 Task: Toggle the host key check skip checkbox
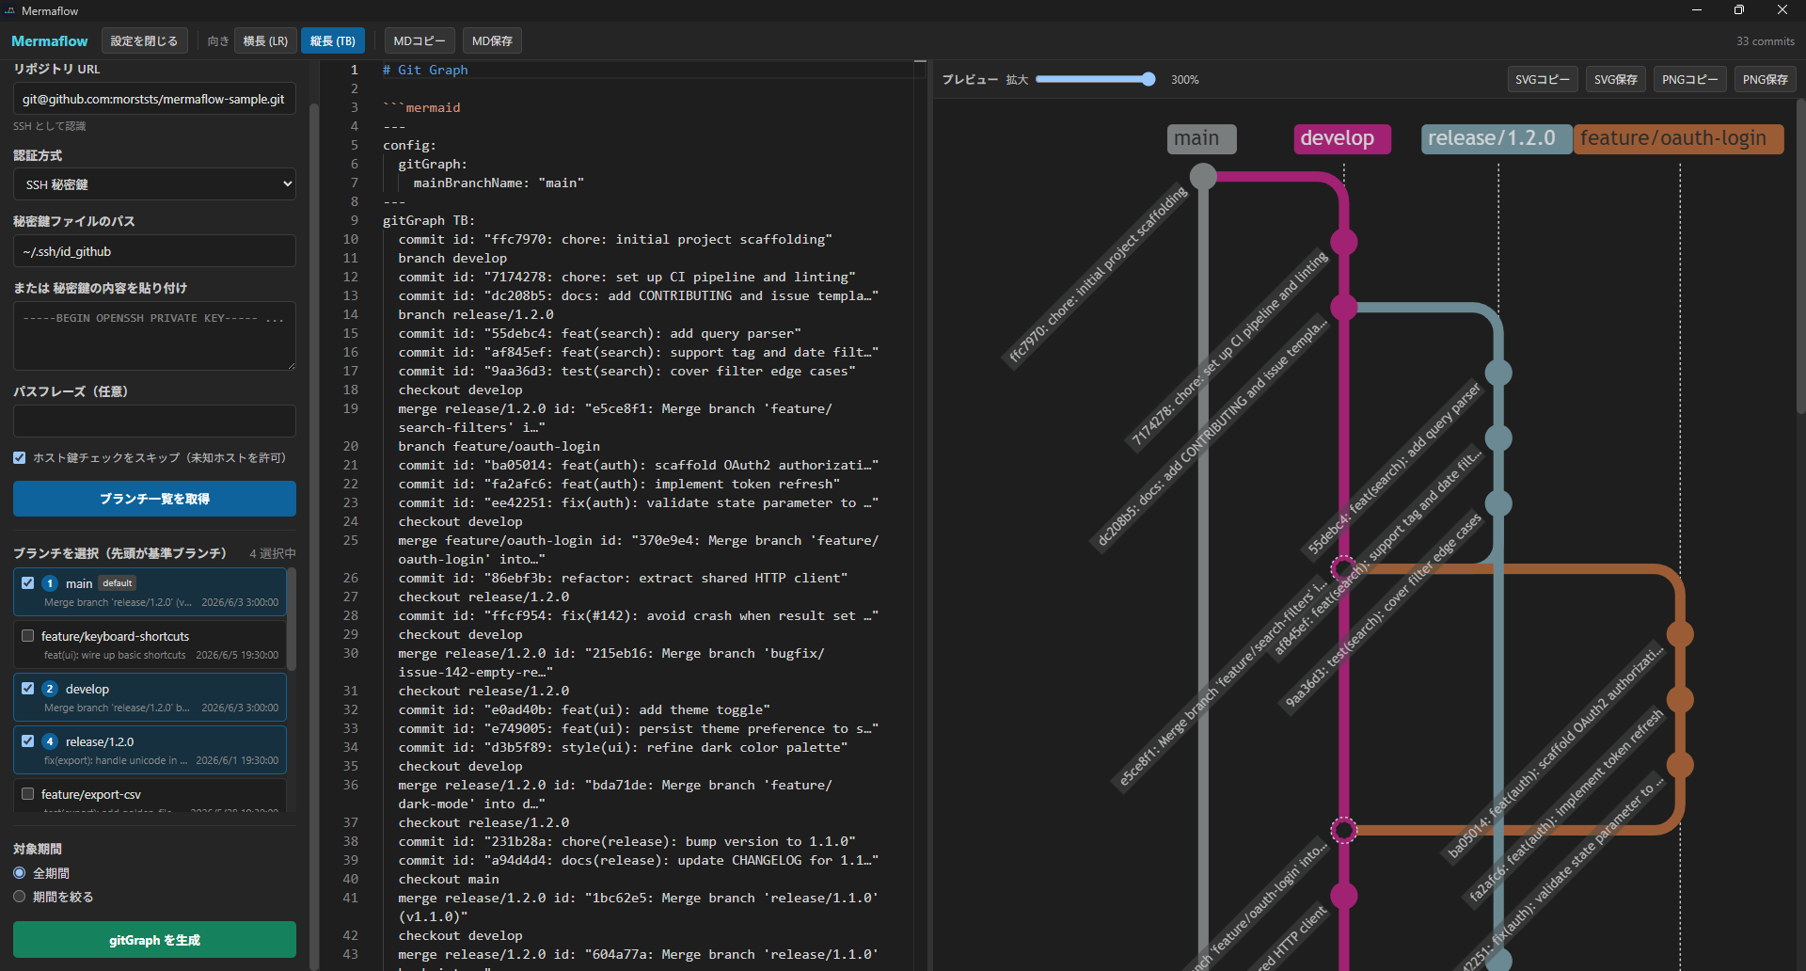(20, 458)
